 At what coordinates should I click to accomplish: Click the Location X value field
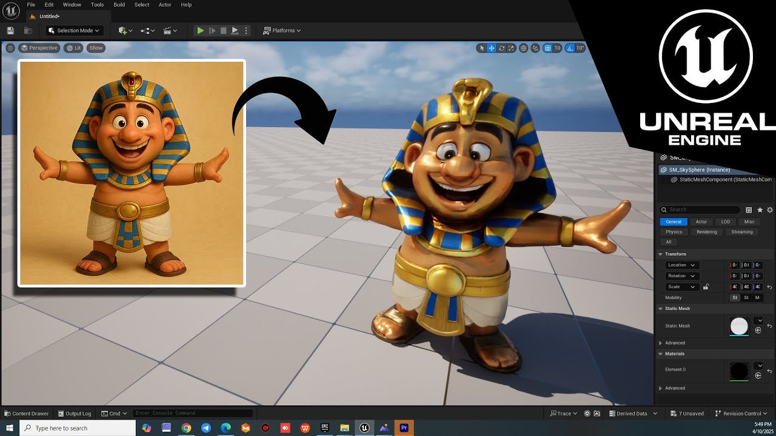(734, 265)
